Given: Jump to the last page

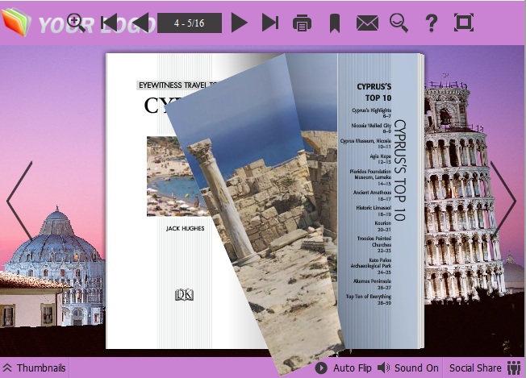Looking at the screenshot, I should tap(270, 23).
